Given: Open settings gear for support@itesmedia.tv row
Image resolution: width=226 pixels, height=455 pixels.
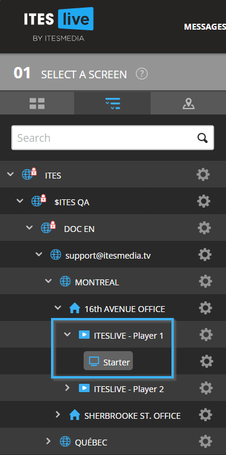Looking at the screenshot, I should point(205,254).
